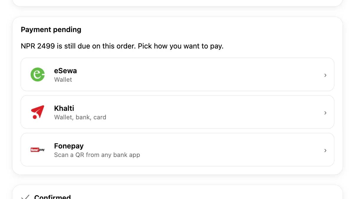The width and height of the screenshot is (355, 199).
Task: Click the Confirmed status label
Action: pos(52,197)
